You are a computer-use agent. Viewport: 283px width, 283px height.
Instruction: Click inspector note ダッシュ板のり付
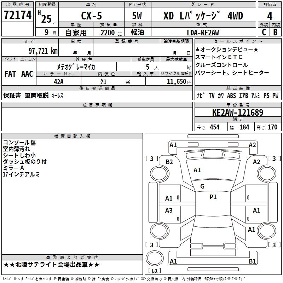pyautogui.click(x=25, y=161)
